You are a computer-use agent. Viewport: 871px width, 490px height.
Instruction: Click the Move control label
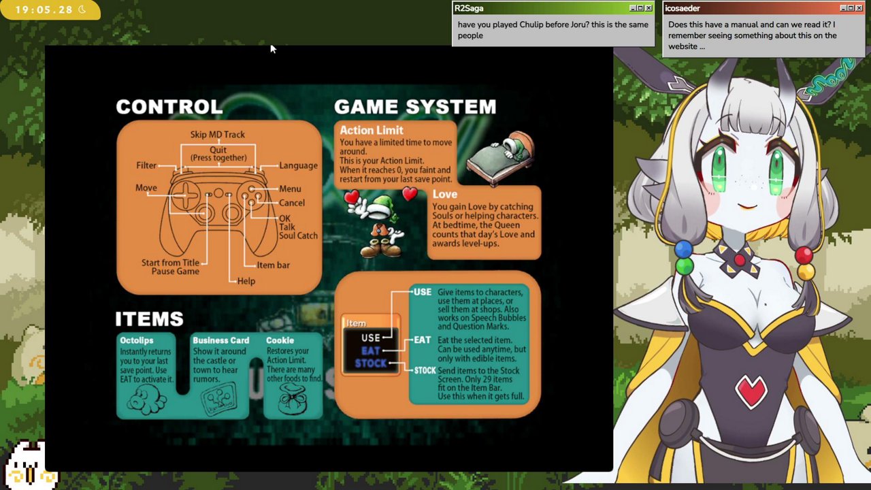tap(146, 188)
